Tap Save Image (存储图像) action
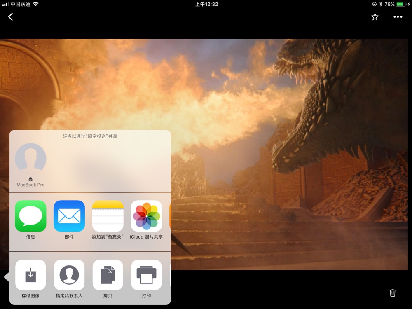The image size is (412, 309). tap(30, 275)
